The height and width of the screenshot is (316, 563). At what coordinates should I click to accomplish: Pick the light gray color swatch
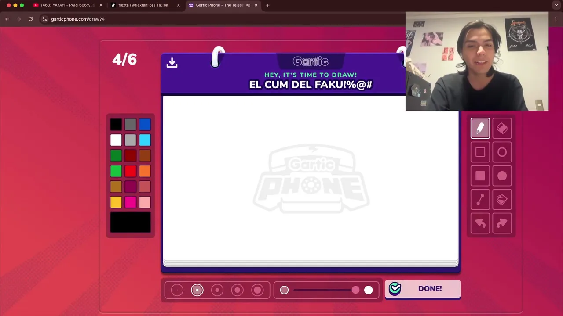[x=130, y=140]
